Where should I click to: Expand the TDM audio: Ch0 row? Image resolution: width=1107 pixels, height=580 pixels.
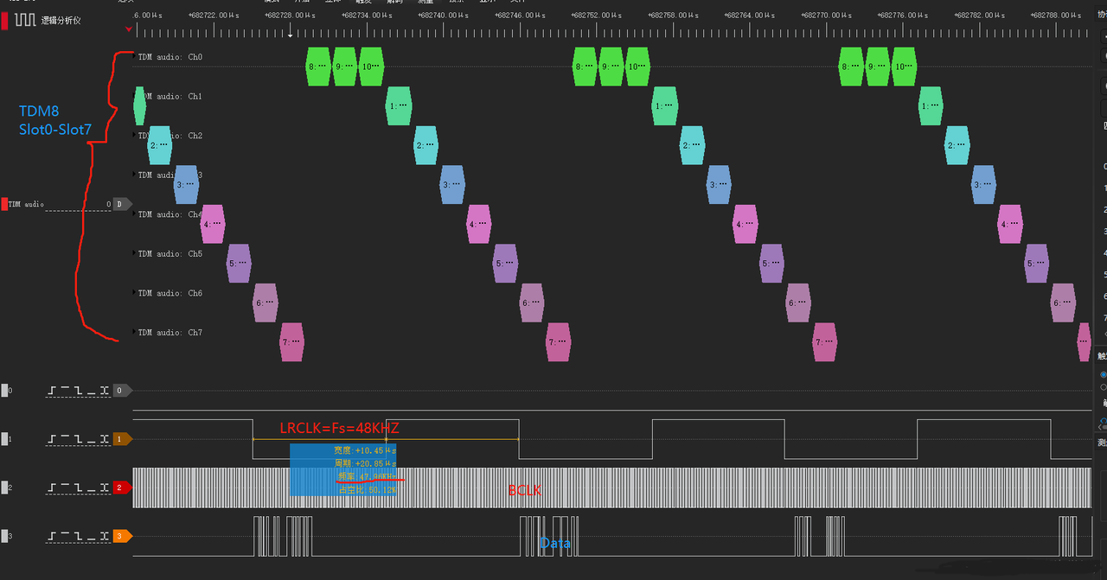(135, 57)
